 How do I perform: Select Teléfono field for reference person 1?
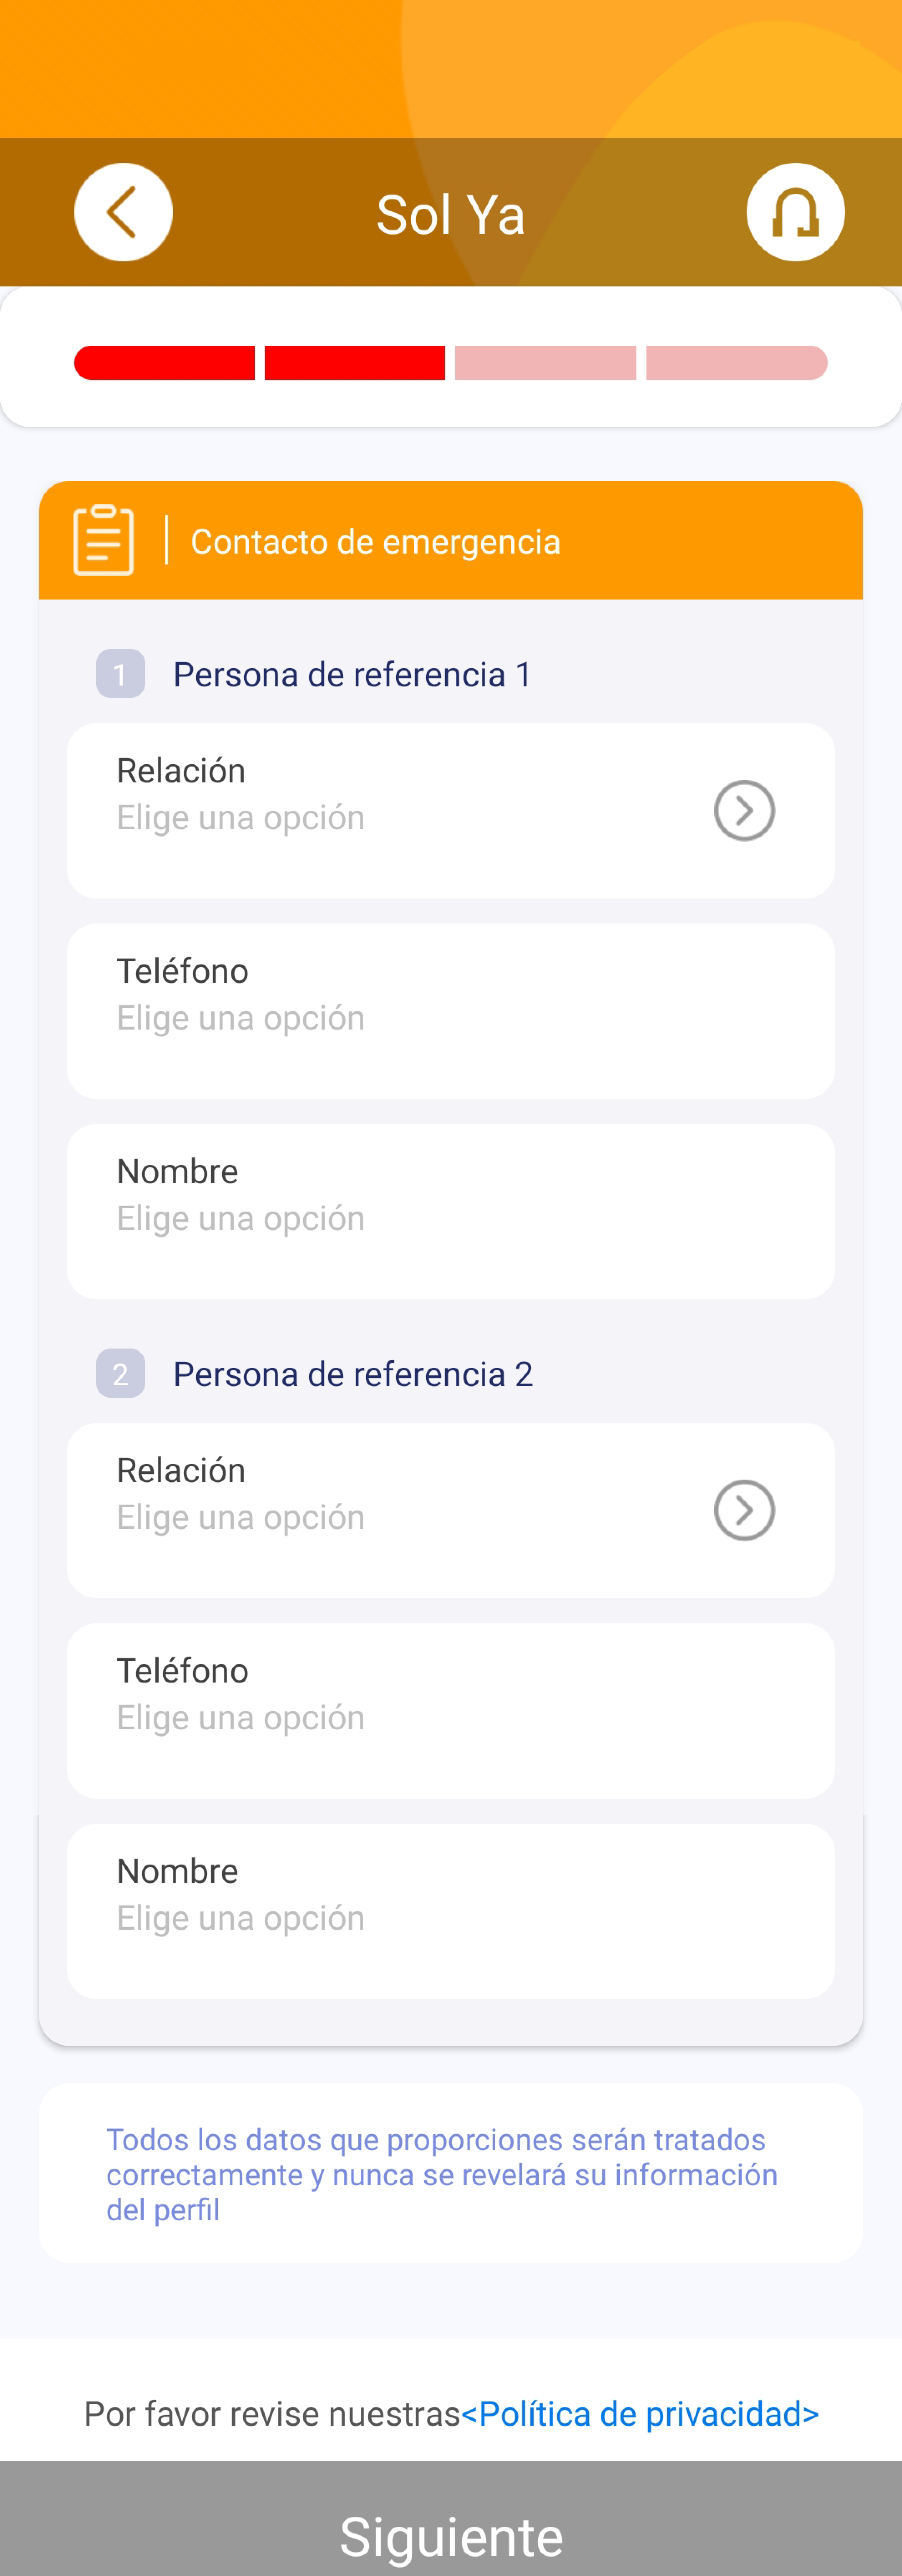click(x=451, y=1011)
